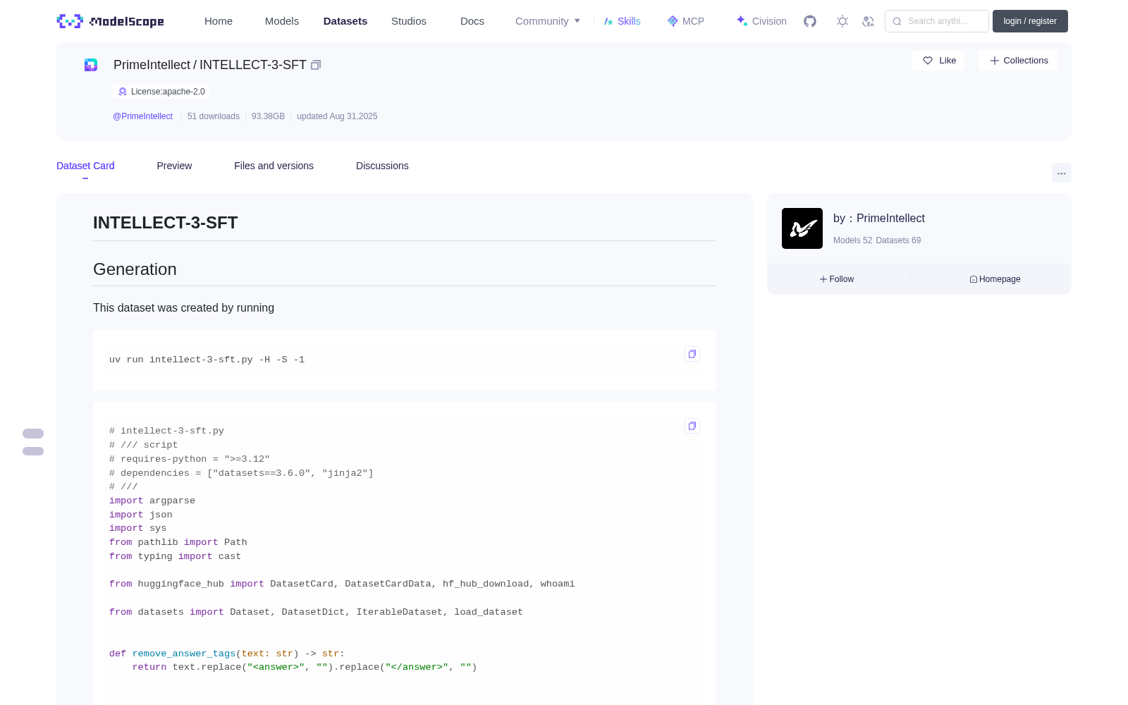The width and height of the screenshot is (1128, 705).
Task: Open the Studios section
Action: [409, 21]
